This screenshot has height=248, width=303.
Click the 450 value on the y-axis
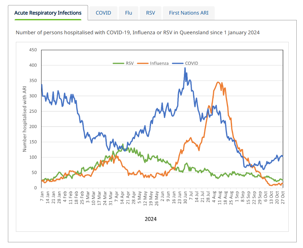tap(33, 50)
